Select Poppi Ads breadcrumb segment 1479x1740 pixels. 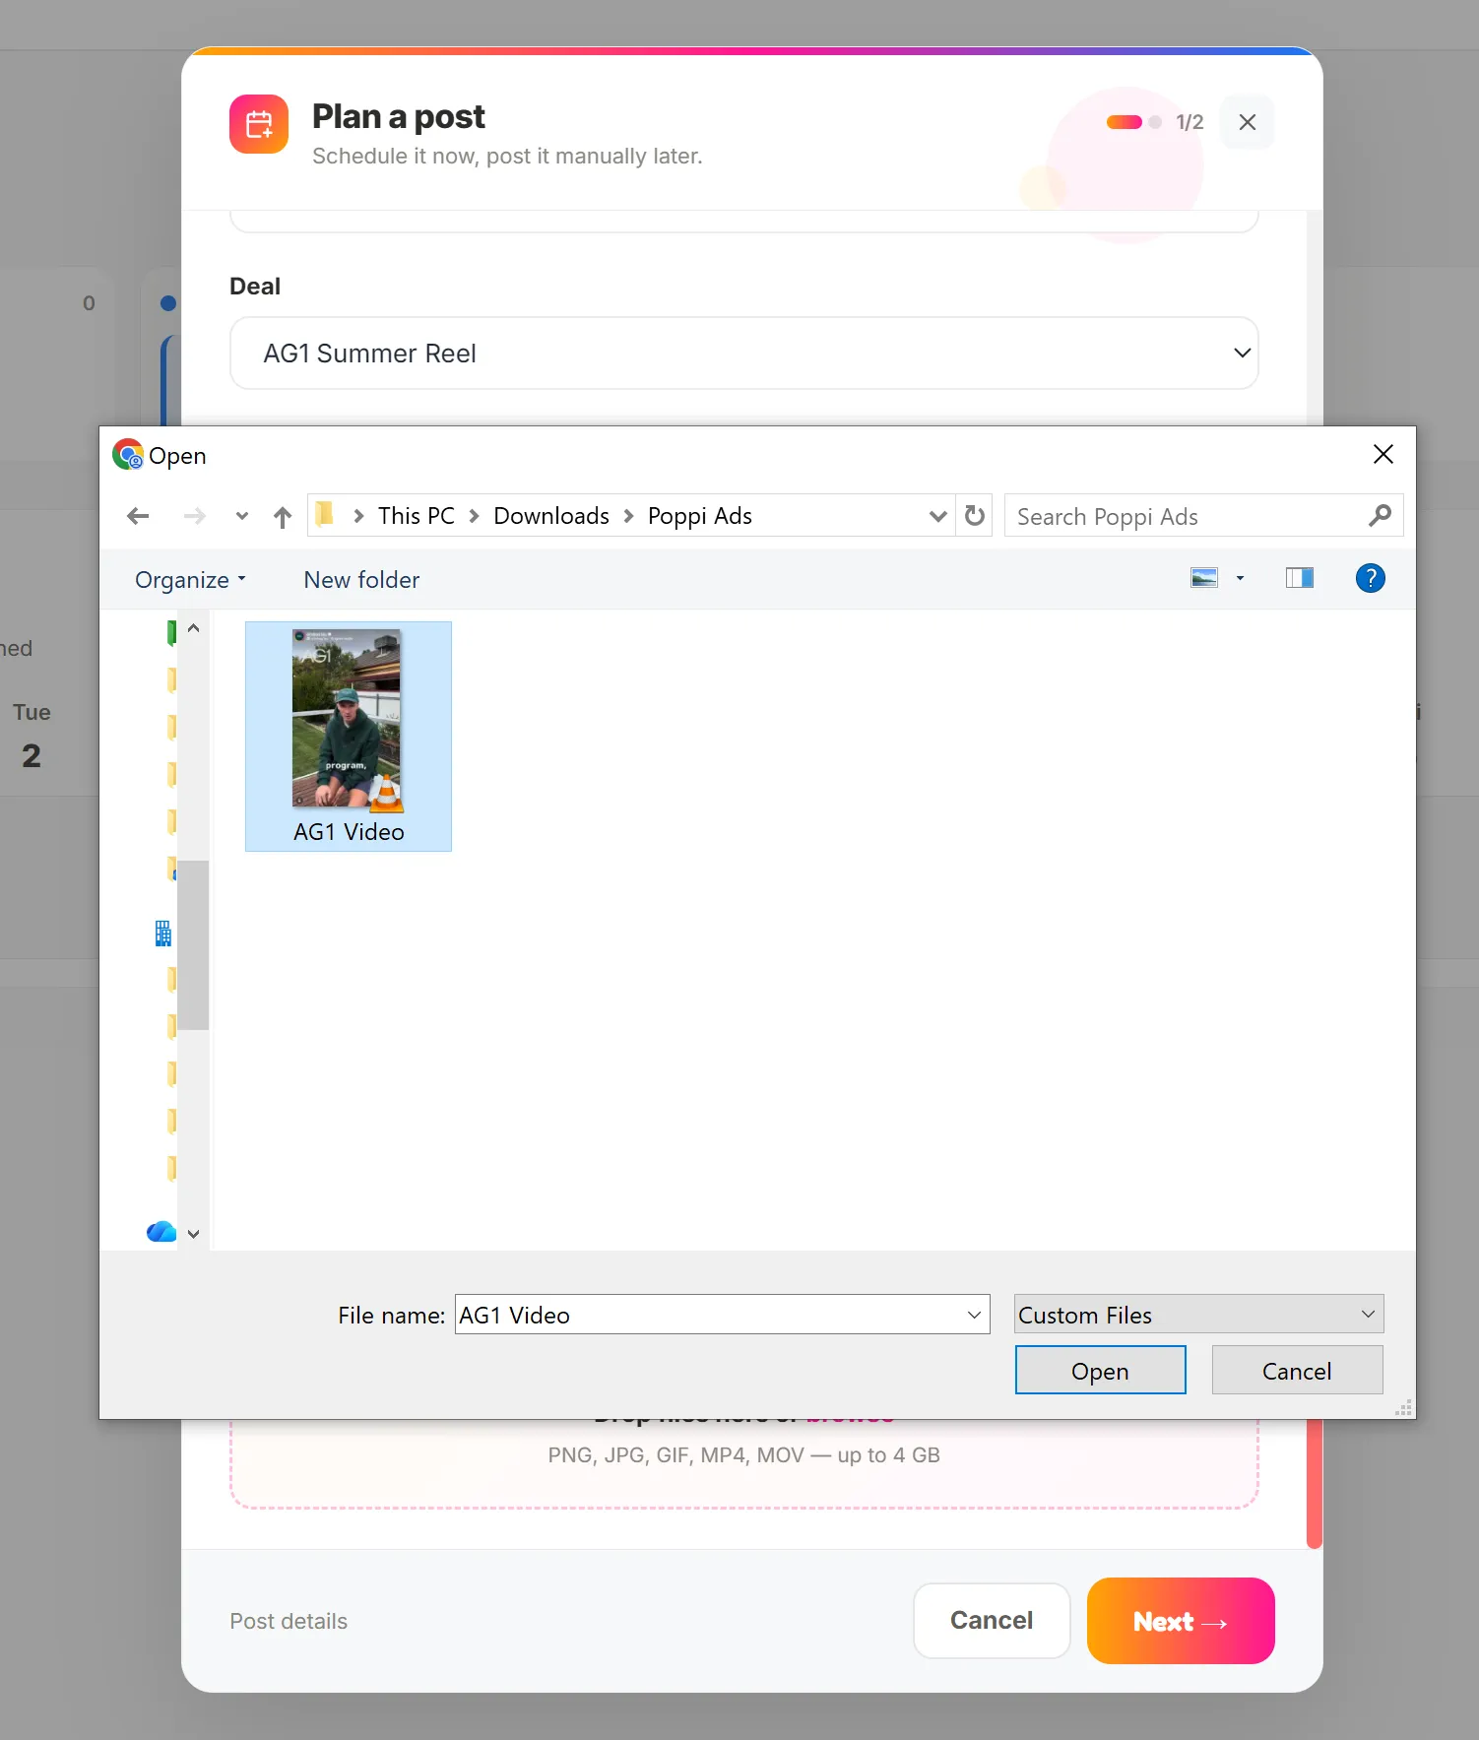pyautogui.click(x=700, y=516)
